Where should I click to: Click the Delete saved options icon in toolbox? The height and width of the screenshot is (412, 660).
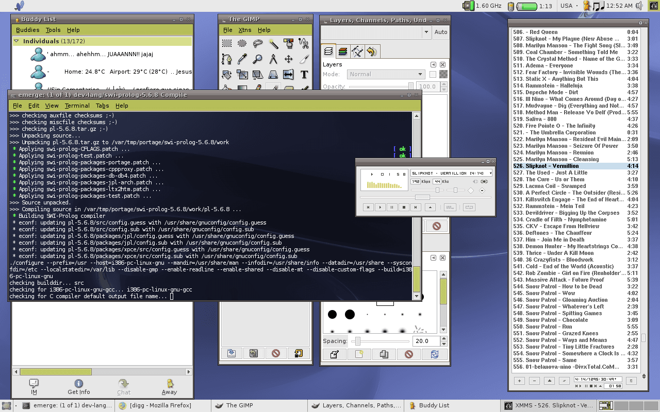pos(276,353)
